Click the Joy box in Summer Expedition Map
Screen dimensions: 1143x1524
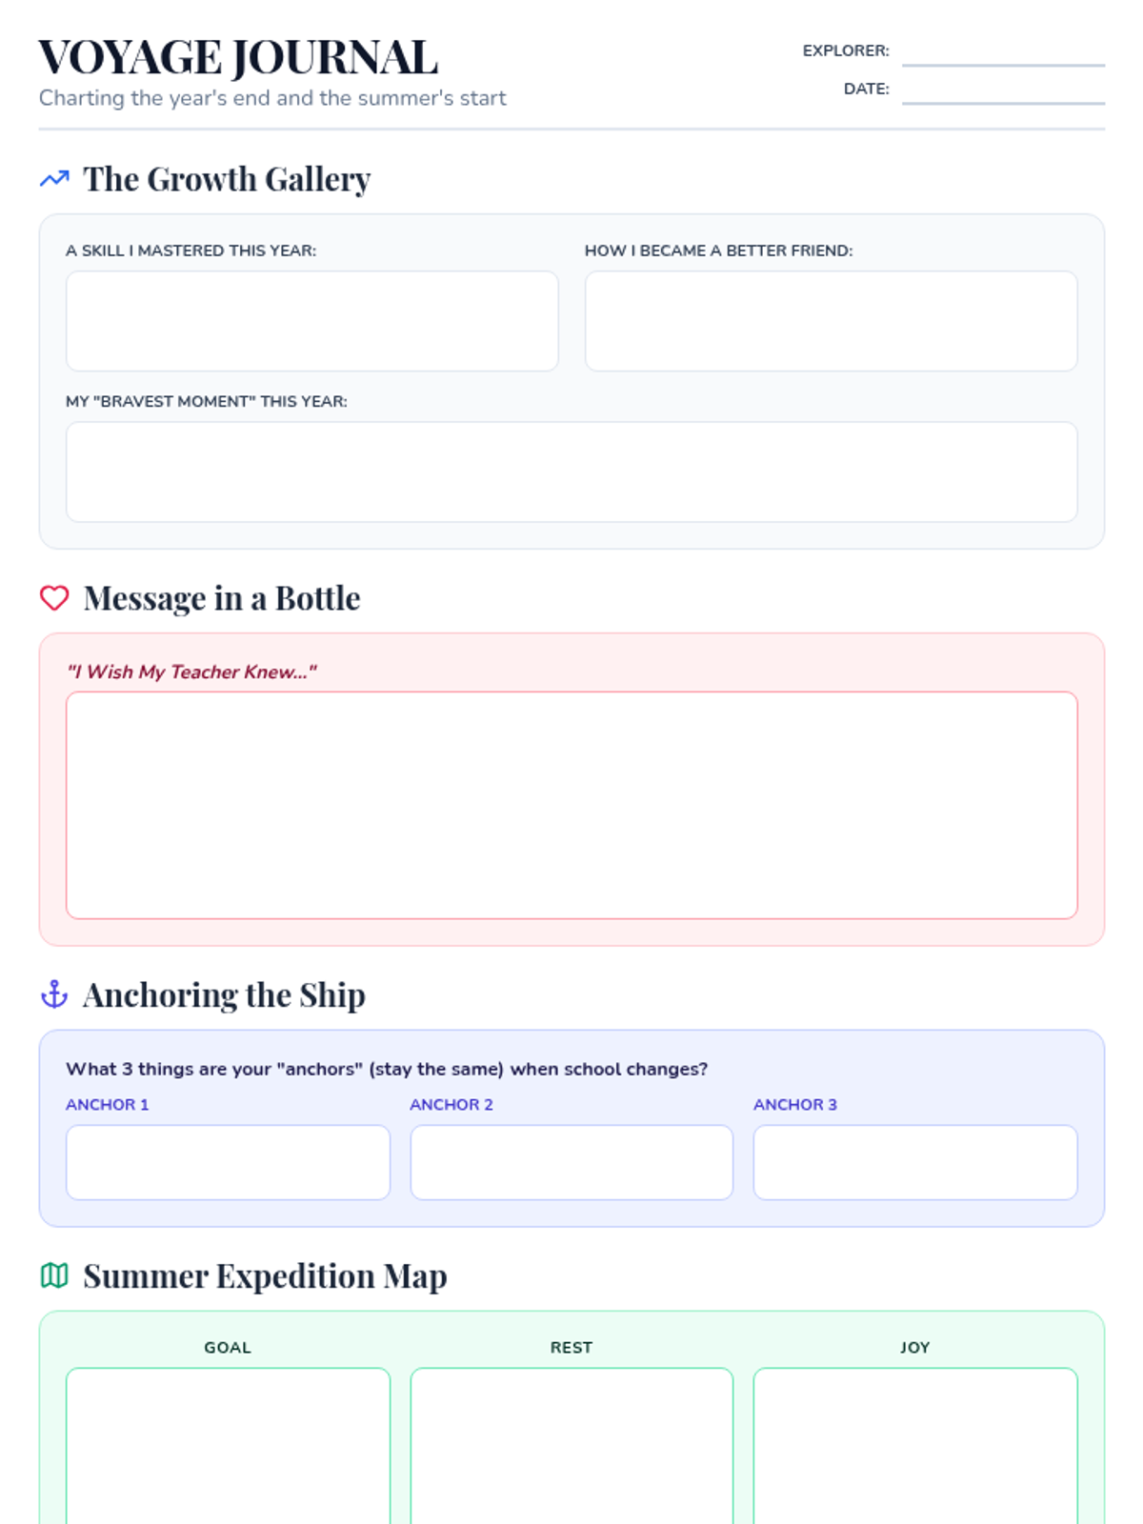(915, 1446)
